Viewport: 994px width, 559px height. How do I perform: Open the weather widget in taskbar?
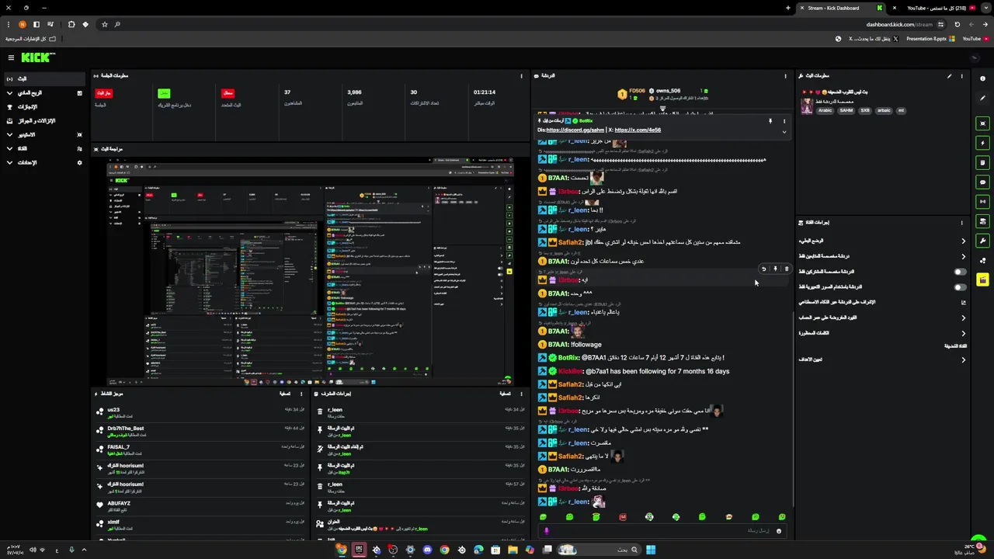[968, 549]
